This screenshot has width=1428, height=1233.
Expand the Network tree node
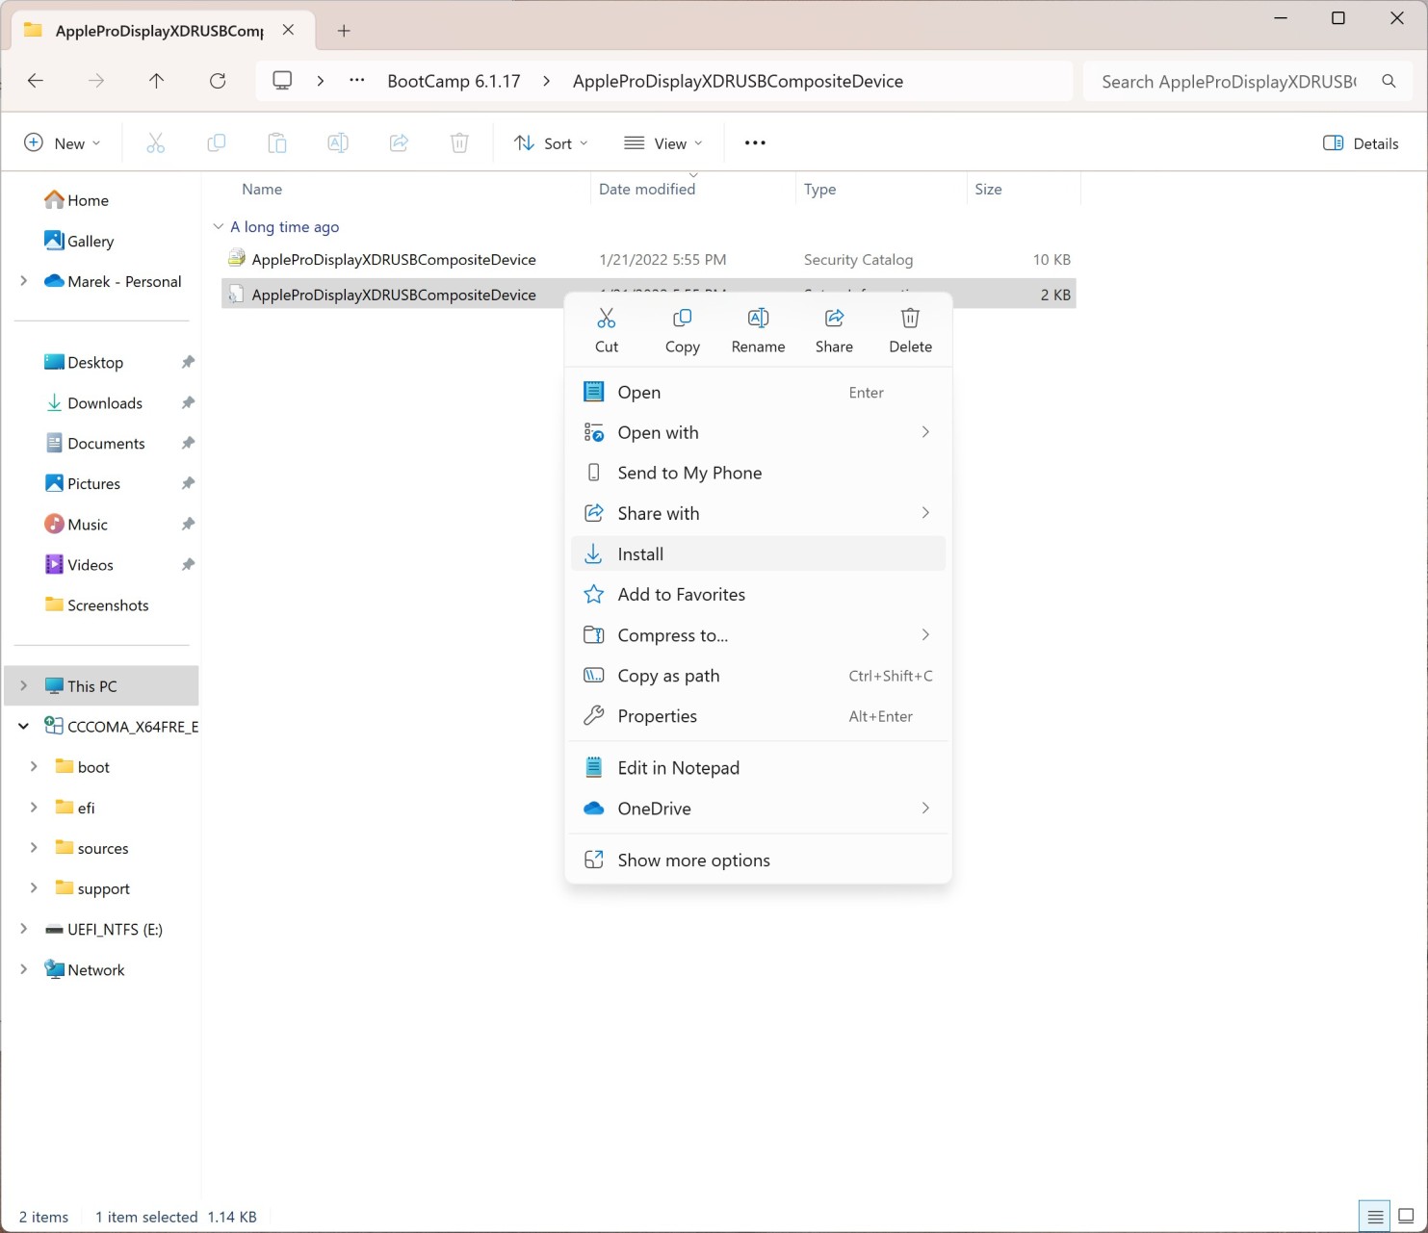24,968
